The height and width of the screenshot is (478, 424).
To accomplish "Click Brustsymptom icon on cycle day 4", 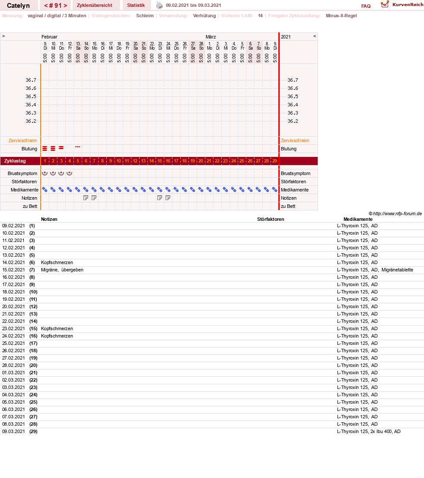I will [70, 173].
